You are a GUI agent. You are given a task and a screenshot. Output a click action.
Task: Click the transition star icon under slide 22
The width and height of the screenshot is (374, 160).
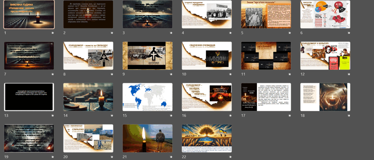coord(230,157)
